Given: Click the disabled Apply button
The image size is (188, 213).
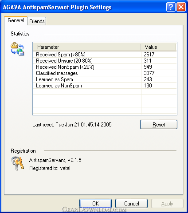Looking at the screenshot, I should click(167, 204).
